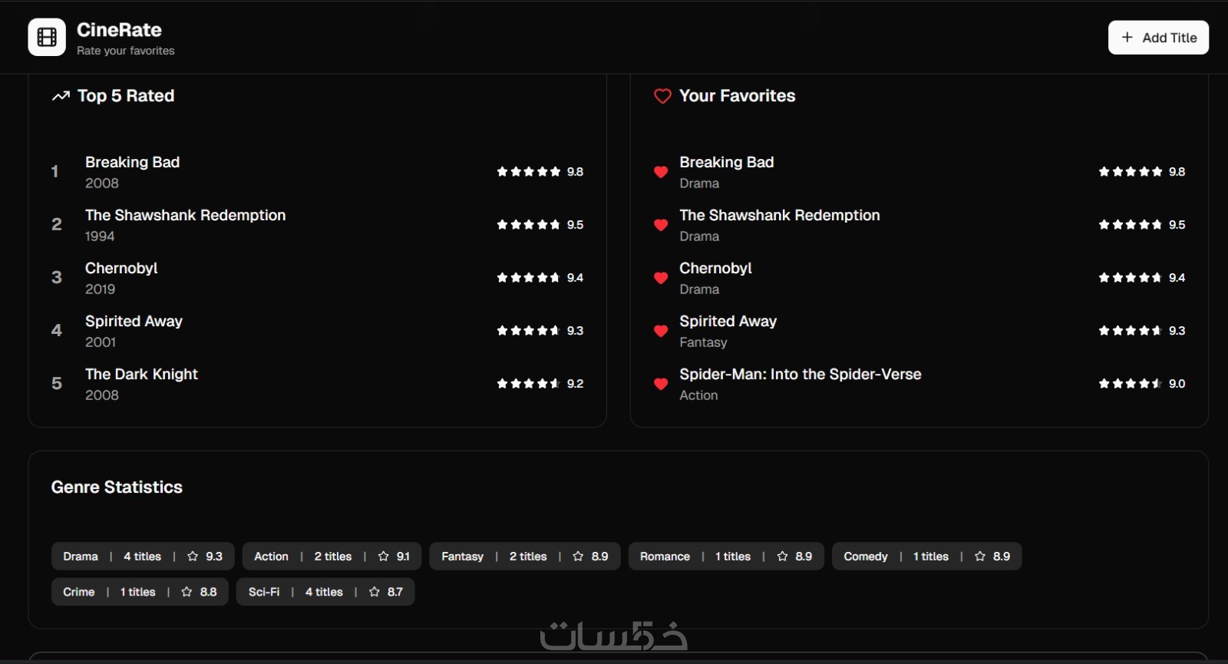This screenshot has width=1228, height=664.
Task: Remove Spirited Away from favorites via heart
Action: (661, 331)
